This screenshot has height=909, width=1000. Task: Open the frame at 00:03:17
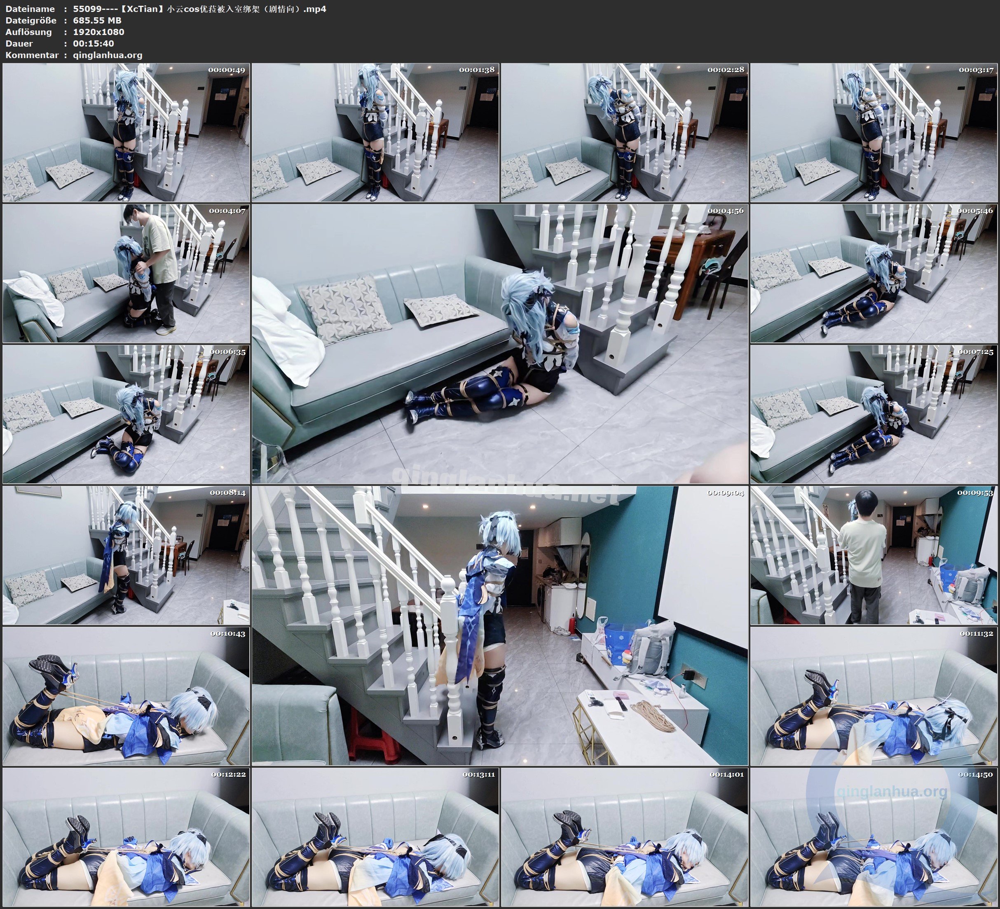[874, 133]
